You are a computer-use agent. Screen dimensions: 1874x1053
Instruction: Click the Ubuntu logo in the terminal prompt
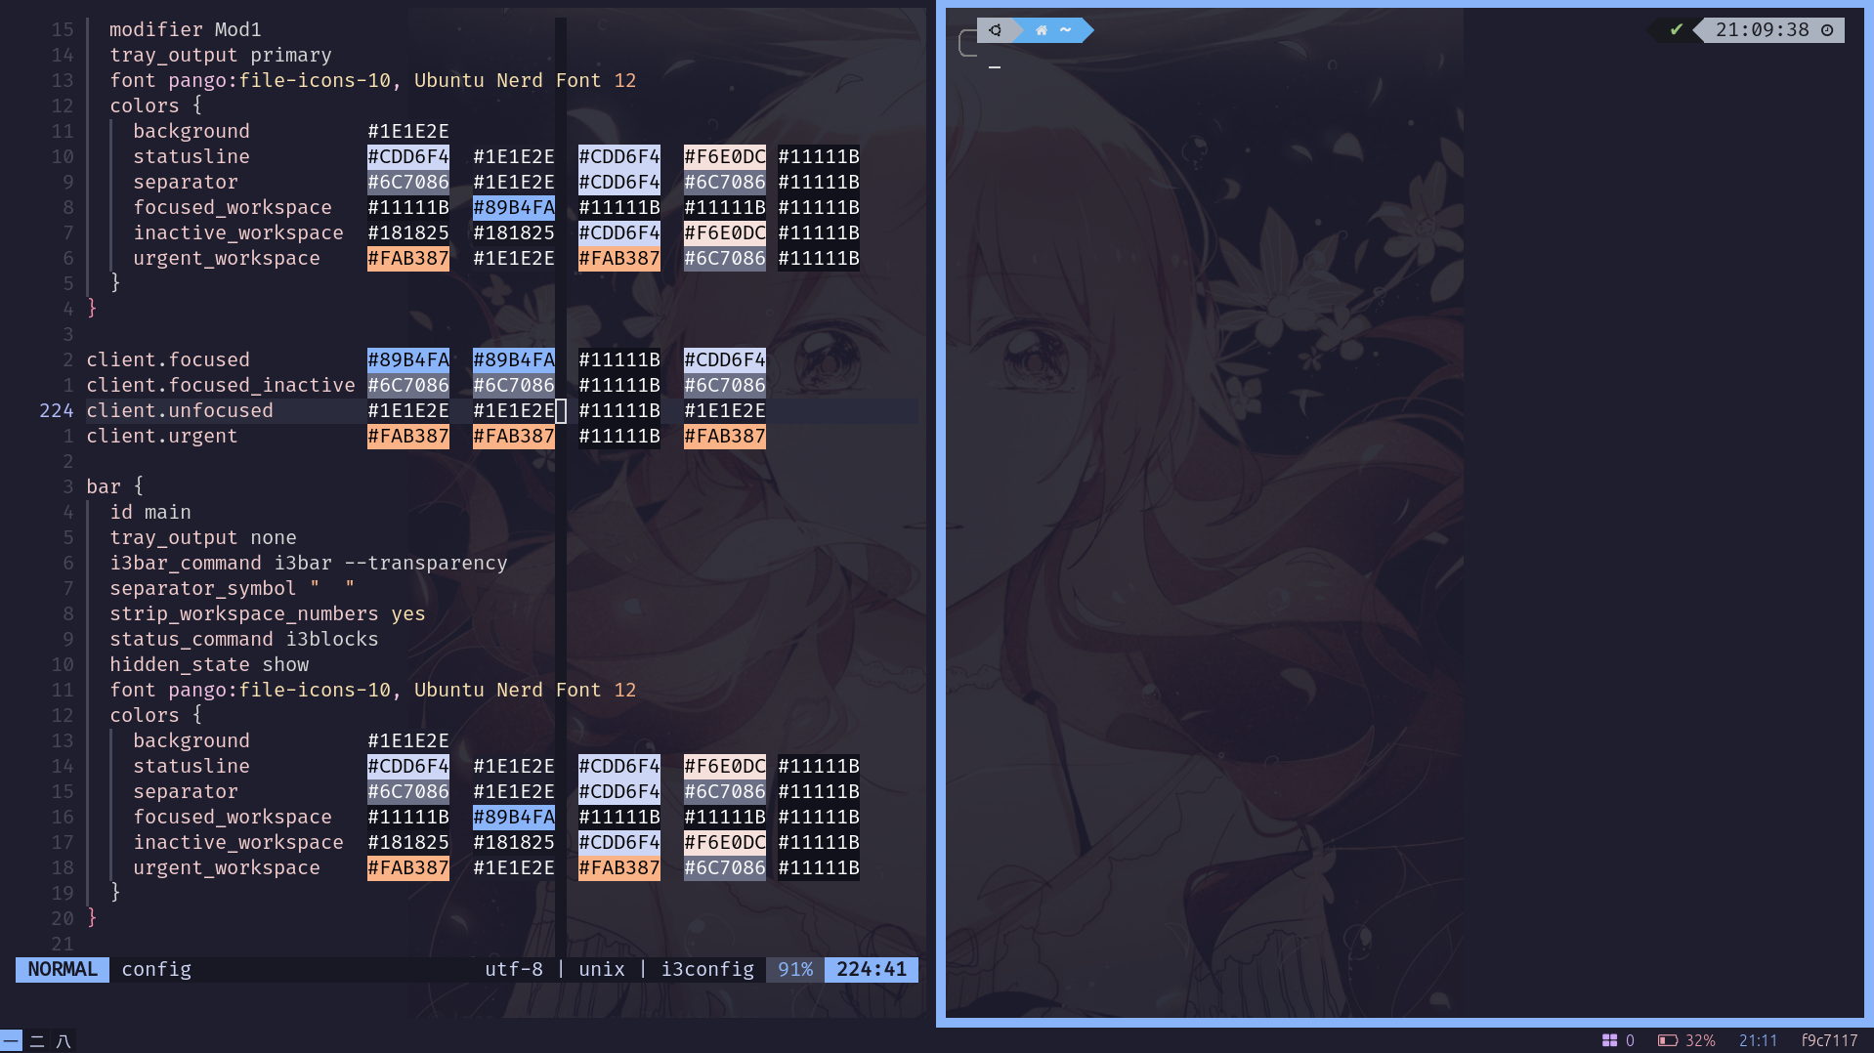tap(995, 30)
